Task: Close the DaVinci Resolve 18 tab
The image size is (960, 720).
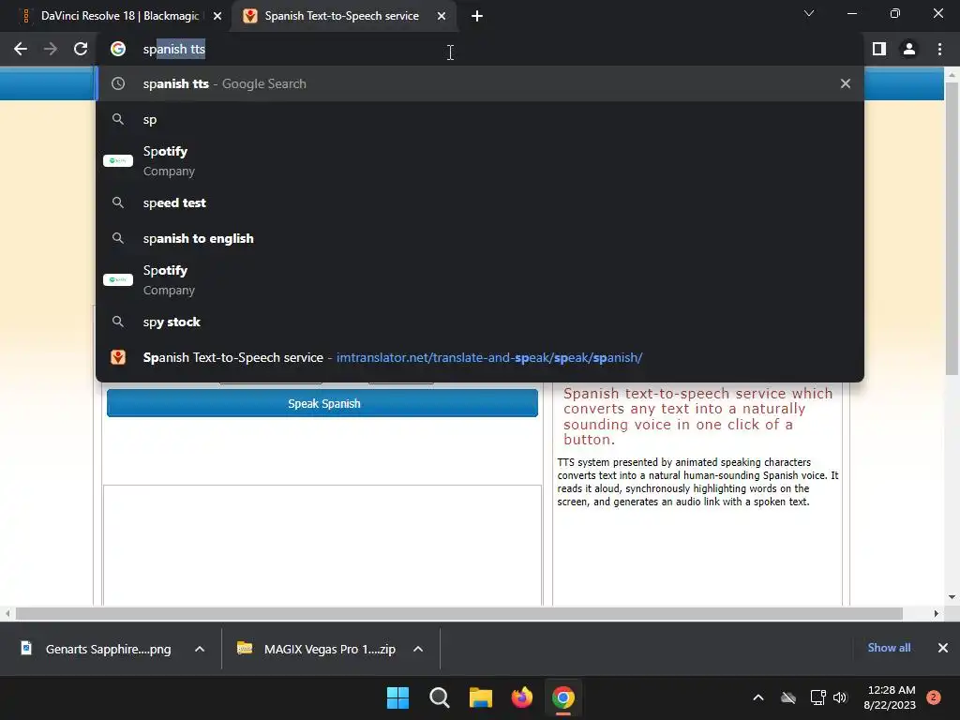Action: tap(217, 16)
